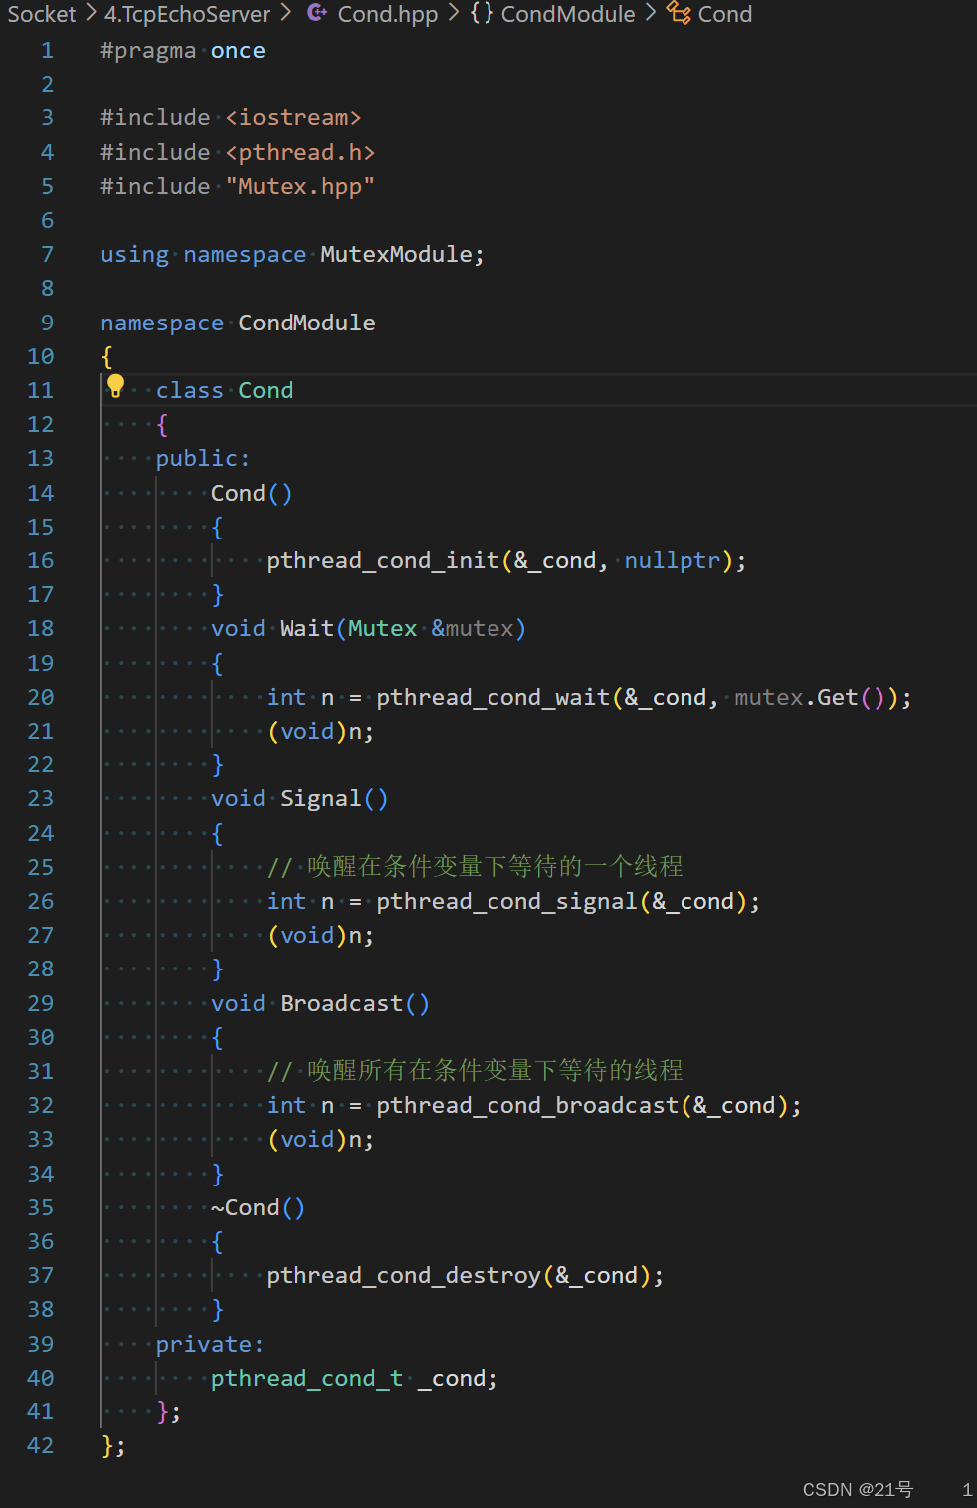This screenshot has width=977, height=1508.
Task: Click the '_cond' member variable on line 40
Action: pos(452,1378)
